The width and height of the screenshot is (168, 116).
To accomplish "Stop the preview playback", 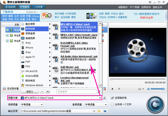I will (x=119, y=89).
